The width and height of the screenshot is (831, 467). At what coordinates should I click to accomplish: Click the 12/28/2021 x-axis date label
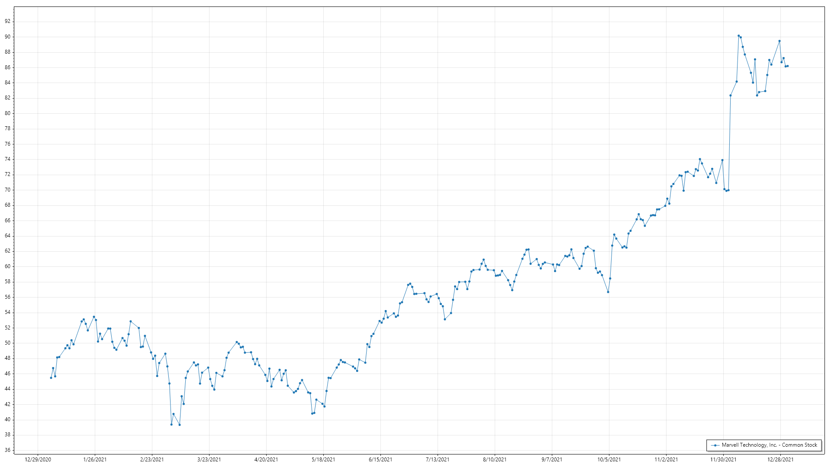(x=780, y=460)
